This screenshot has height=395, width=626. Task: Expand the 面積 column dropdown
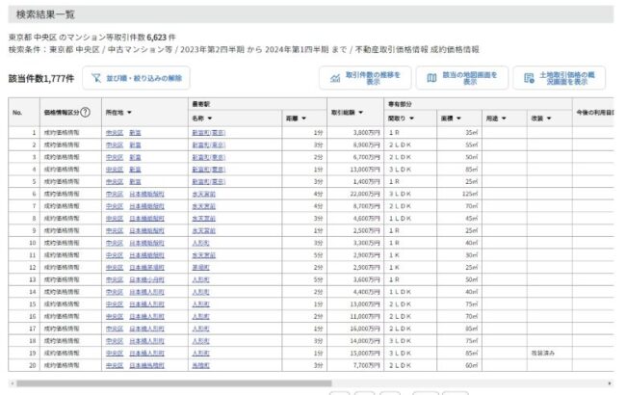coord(458,118)
